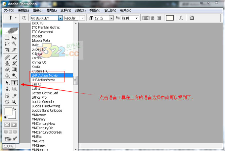
Task: Click font list scroll down arrow
Action: click(76, 149)
